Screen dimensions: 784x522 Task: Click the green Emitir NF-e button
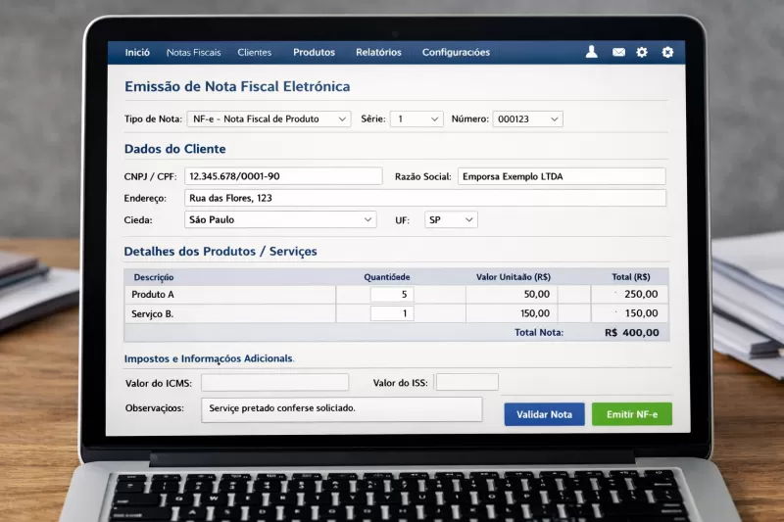pyautogui.click(x=631, y=414)
